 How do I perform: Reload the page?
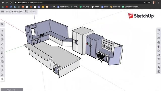[11, 3]
